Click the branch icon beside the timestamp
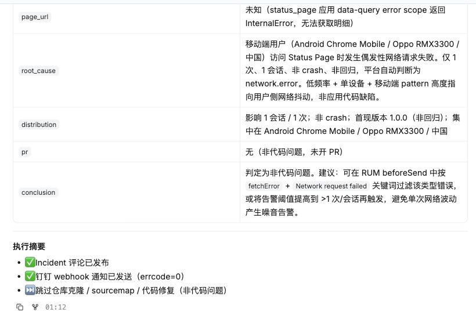This screenshot has width=476, height=316. 35,307
